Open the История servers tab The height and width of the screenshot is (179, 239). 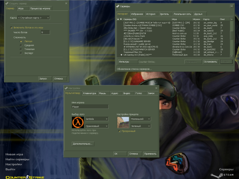pos(152,14)
